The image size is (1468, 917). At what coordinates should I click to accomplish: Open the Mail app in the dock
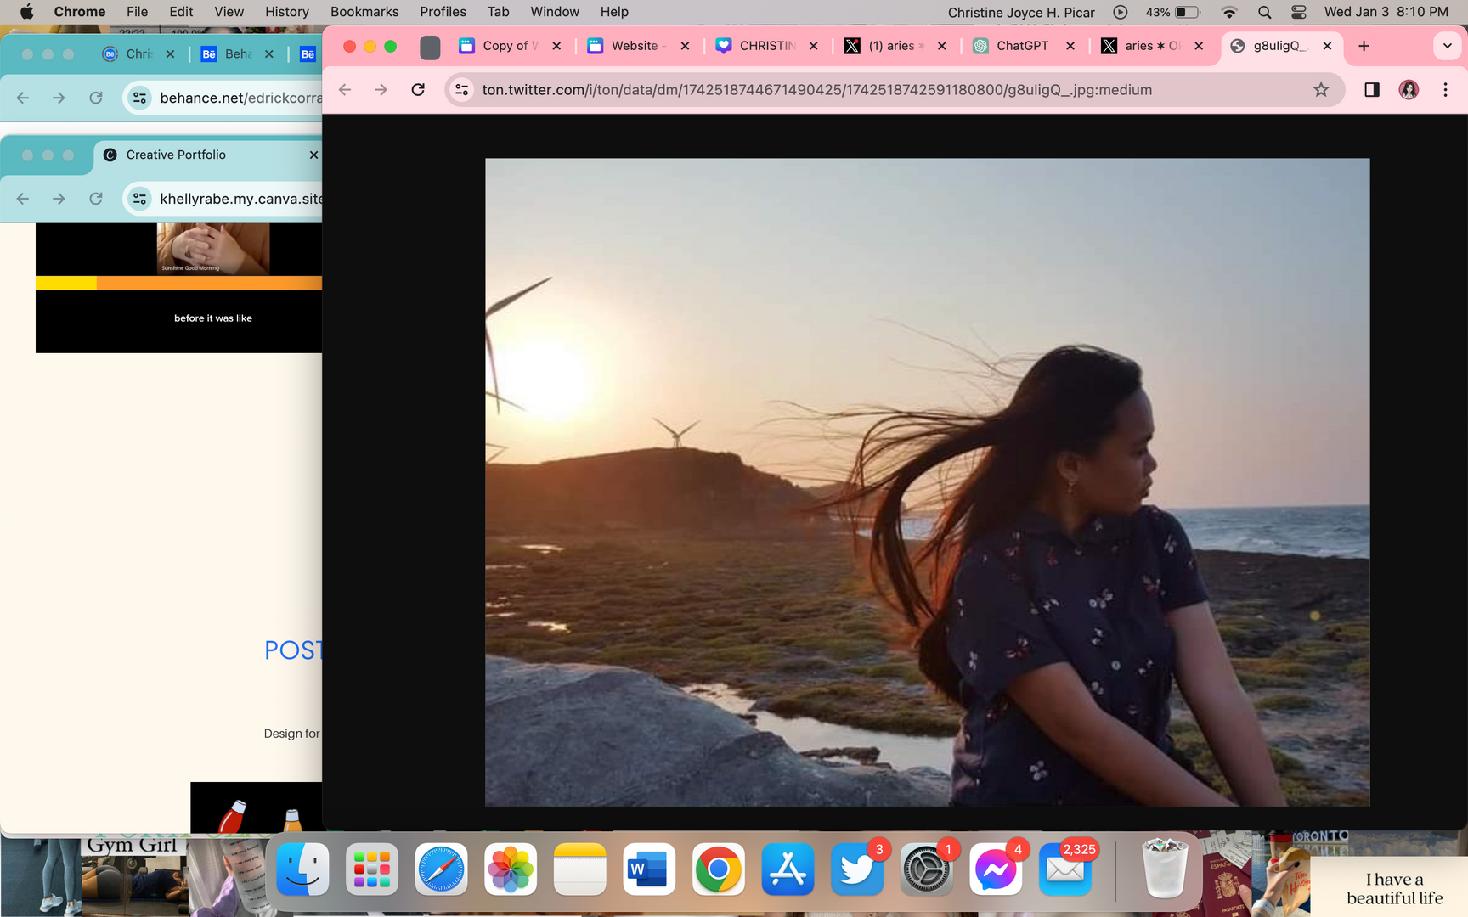1064,870
